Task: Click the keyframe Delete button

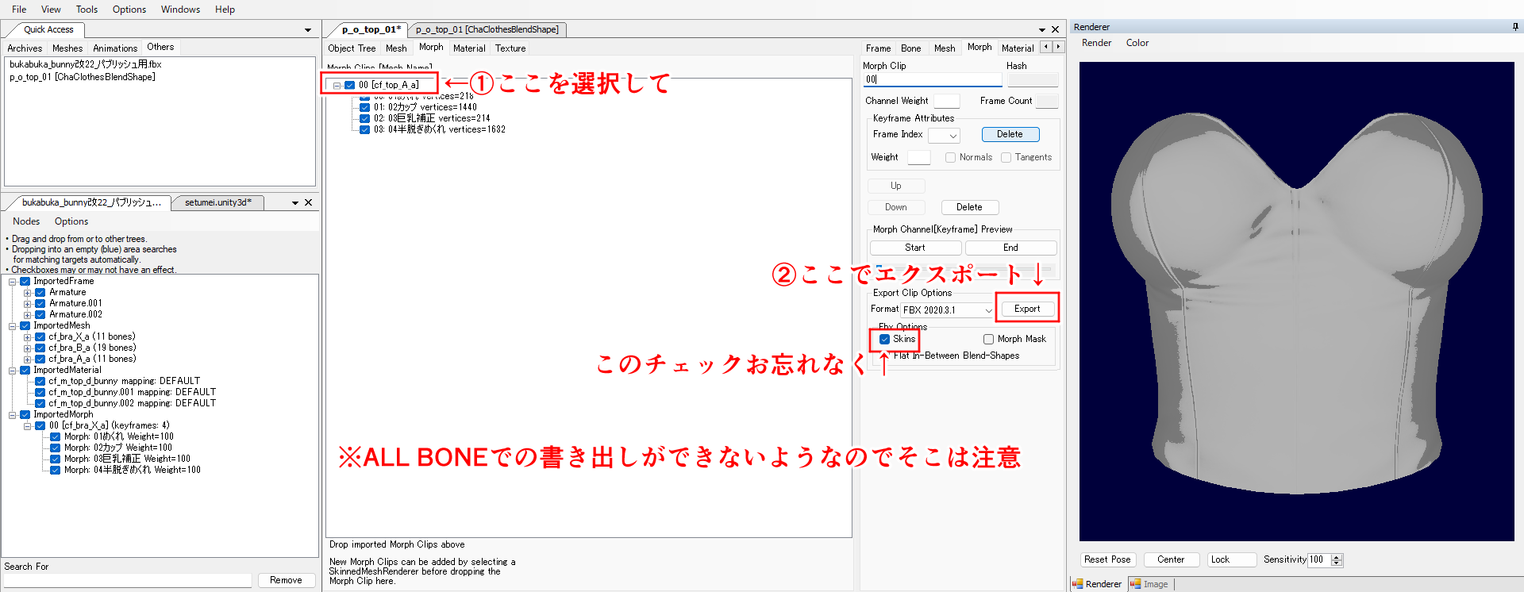Action: click(x=1010, y=134)
